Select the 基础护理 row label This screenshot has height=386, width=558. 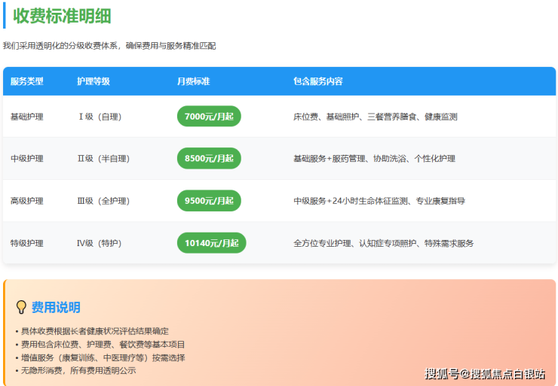tap(27, 117)
